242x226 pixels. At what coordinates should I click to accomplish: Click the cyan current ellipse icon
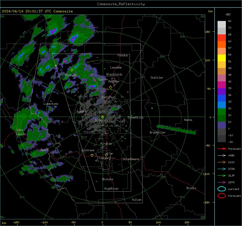pyautogui.click(x=222, y=189)
